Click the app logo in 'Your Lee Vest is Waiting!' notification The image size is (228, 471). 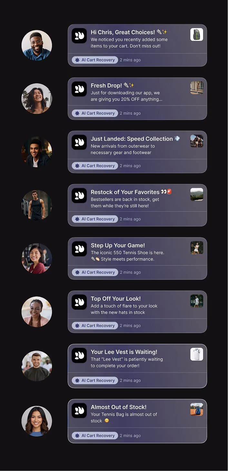click(79, 356)
